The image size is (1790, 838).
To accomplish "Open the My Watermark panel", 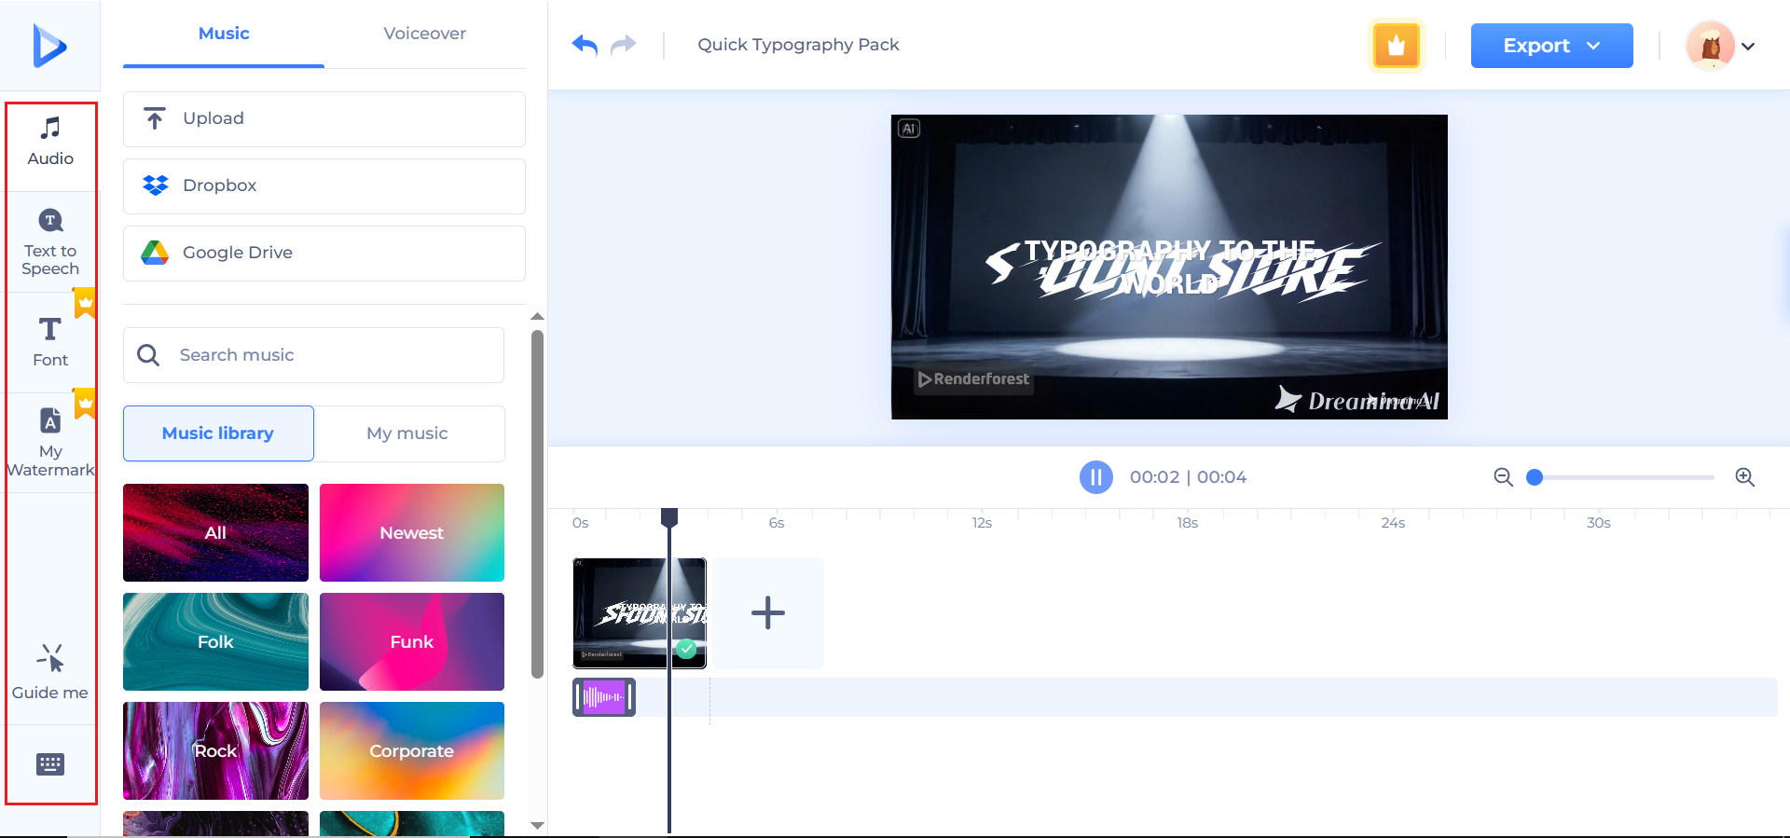I will (50, 443).
